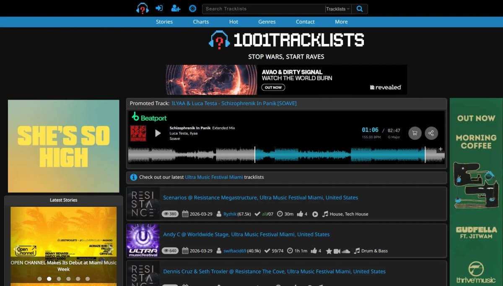Select the first Latest Stories carousel dot
This screenshot has height=286, width=503.
coord(39,278)
